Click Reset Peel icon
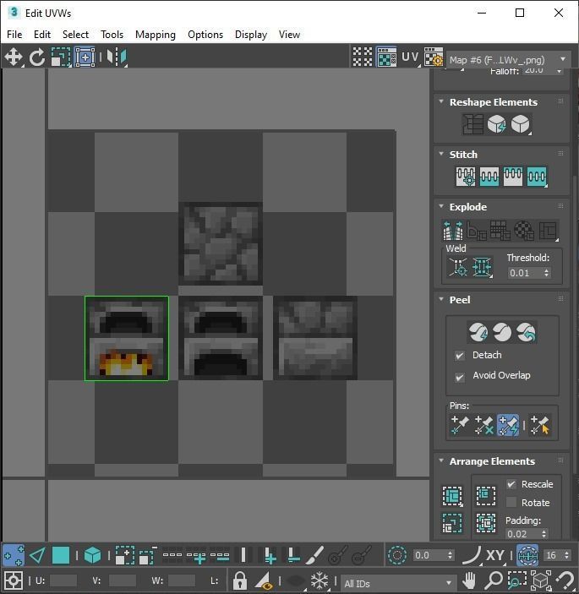Screen dimensions: 579x594 click(x=526, y=332)
